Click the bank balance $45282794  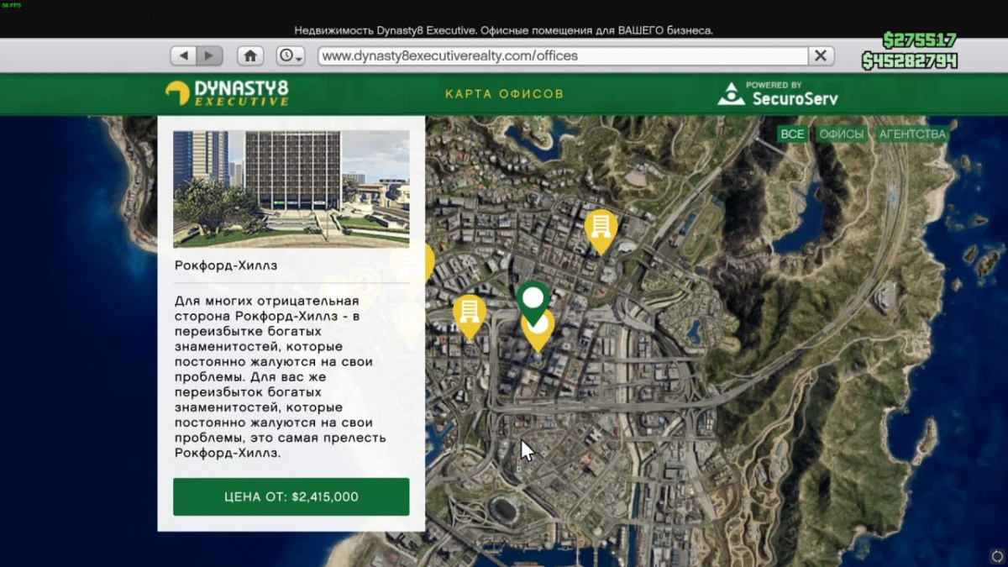point(909,61)
